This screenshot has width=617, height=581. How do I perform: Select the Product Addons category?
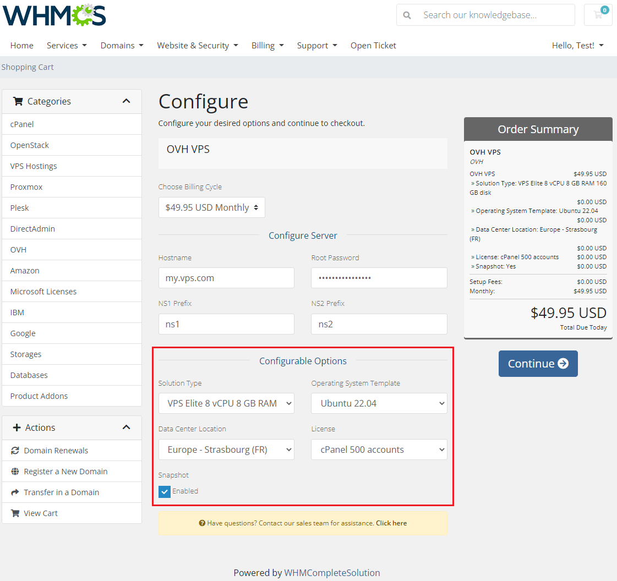(72, 396)
